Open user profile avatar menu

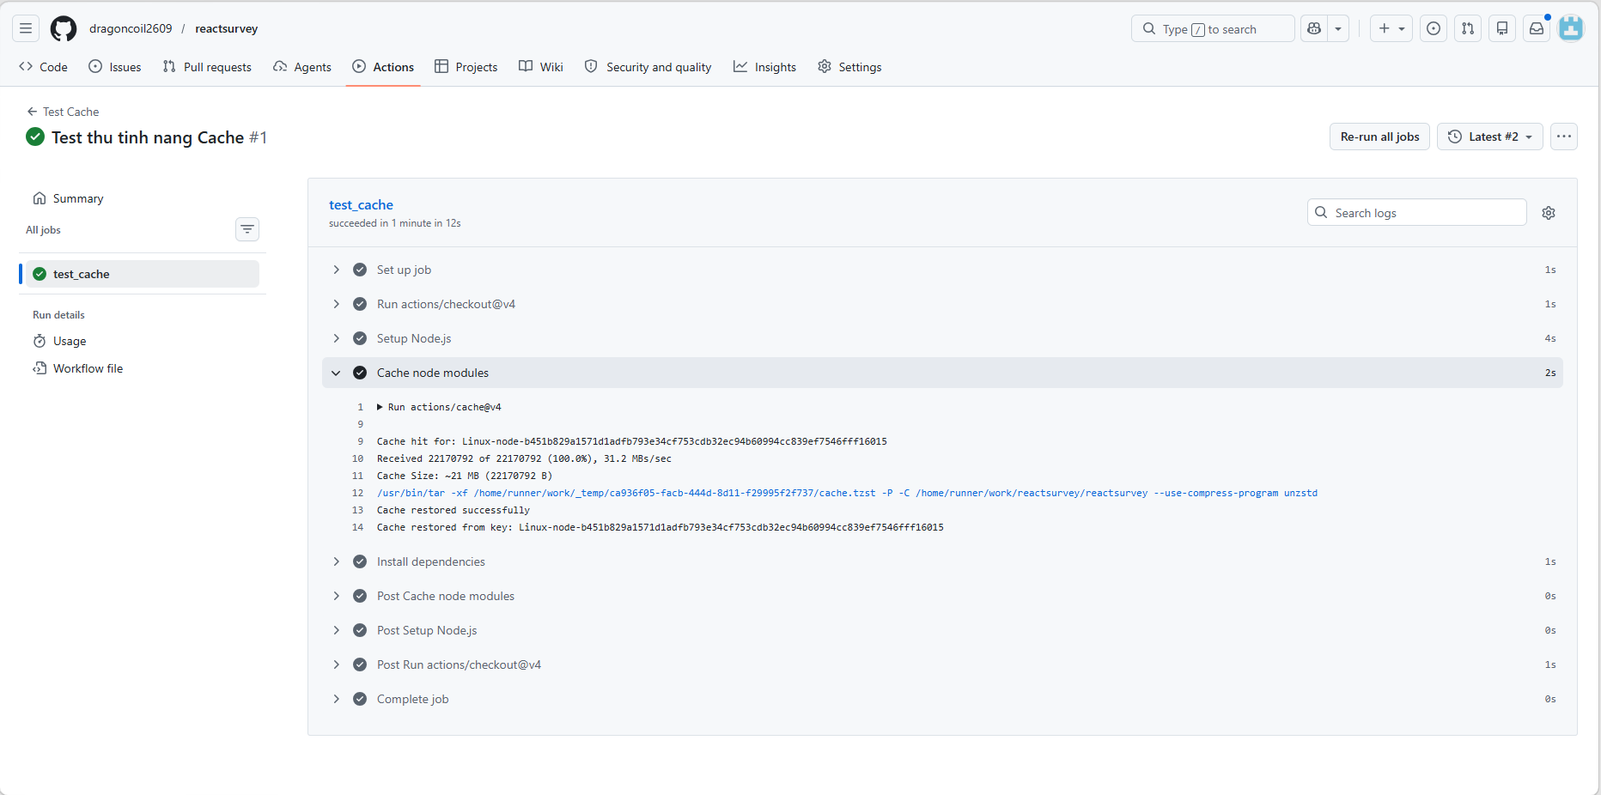(1571, 28)
